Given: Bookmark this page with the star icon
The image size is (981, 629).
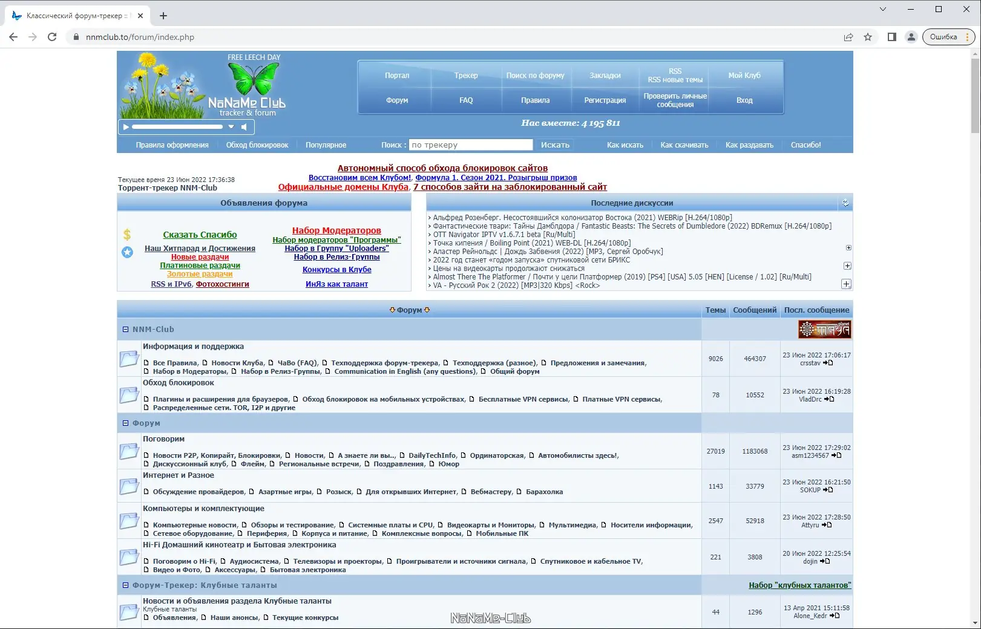Looking at the screenshot, I should coord(868,37).
